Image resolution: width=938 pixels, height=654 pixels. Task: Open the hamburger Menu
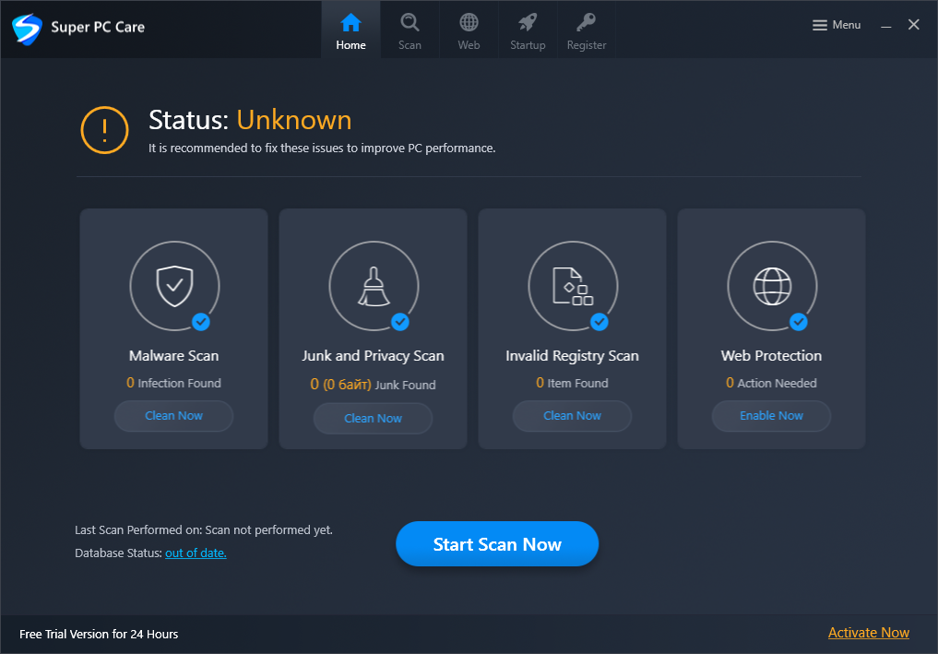tap(837, 25)
